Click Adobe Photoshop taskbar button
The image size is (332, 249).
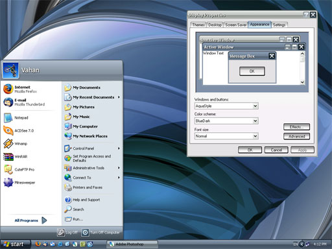[132, 244]
